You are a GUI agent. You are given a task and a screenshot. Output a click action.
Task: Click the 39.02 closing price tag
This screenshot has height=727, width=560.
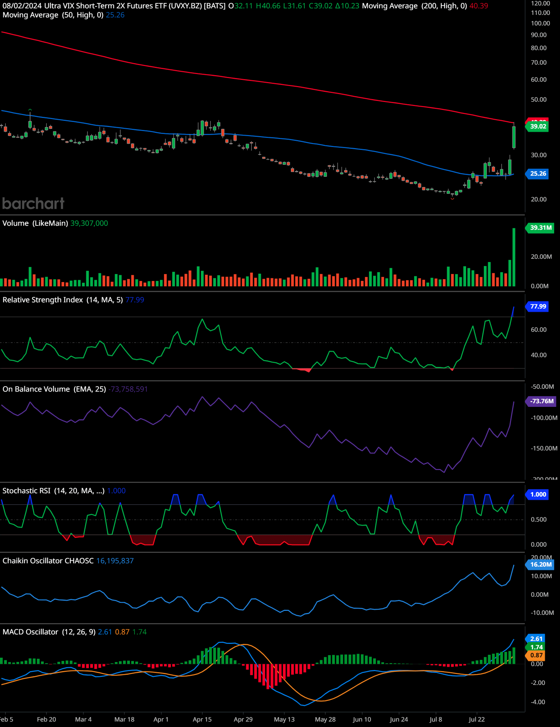click(538, 126)
